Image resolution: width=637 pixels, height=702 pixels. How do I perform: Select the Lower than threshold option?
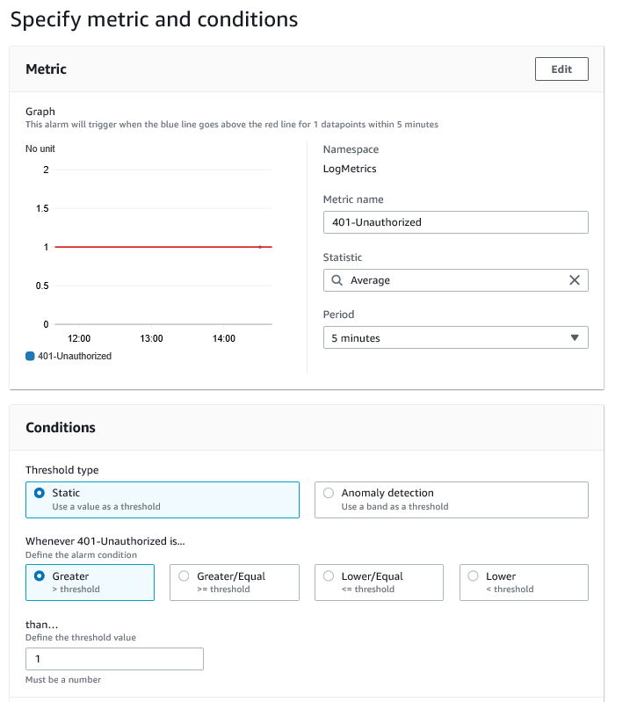point(474,576)
